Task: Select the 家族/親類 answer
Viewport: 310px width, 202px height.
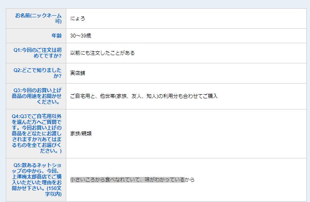Action: pyautogui.click(x=81, y=134)
